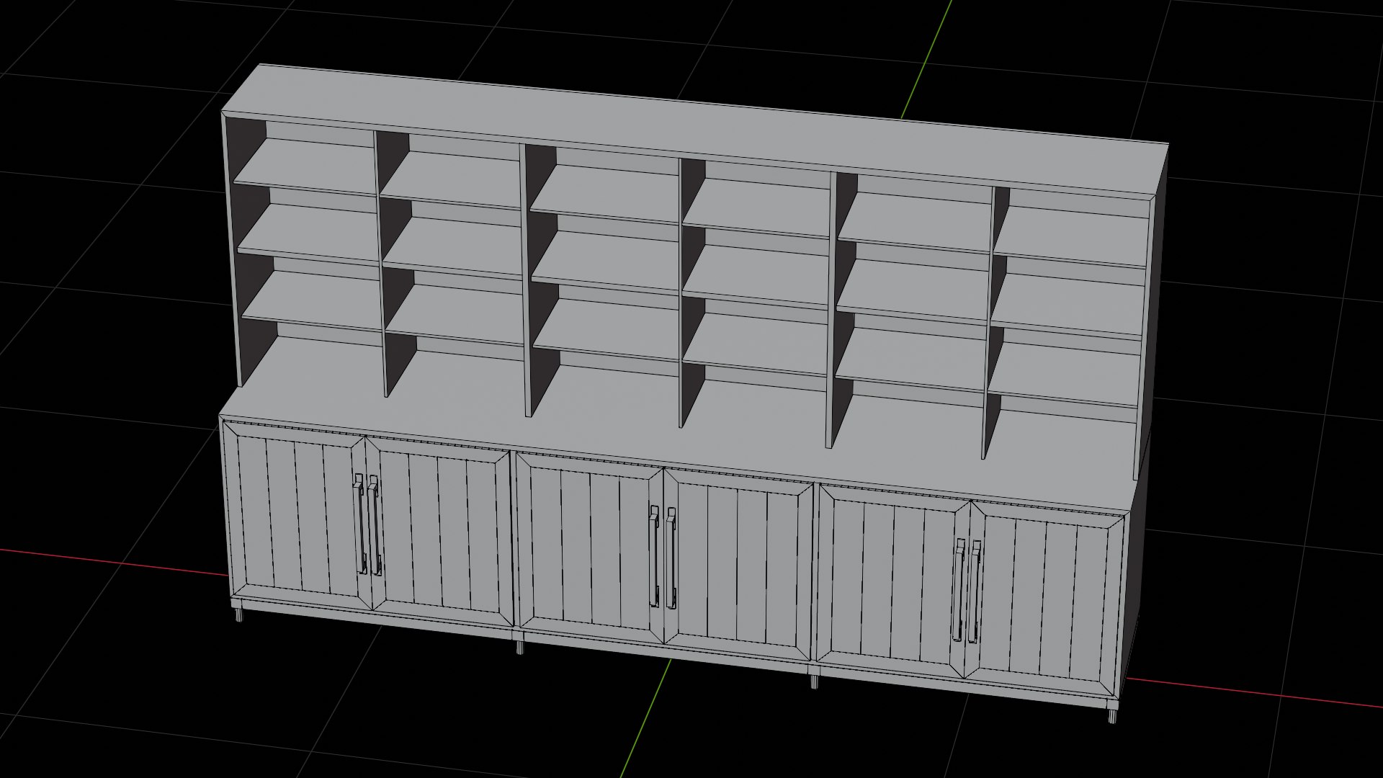Select the cabinet leg at the front-left corner
1383x778 pixels.
(x=240, y=613)
